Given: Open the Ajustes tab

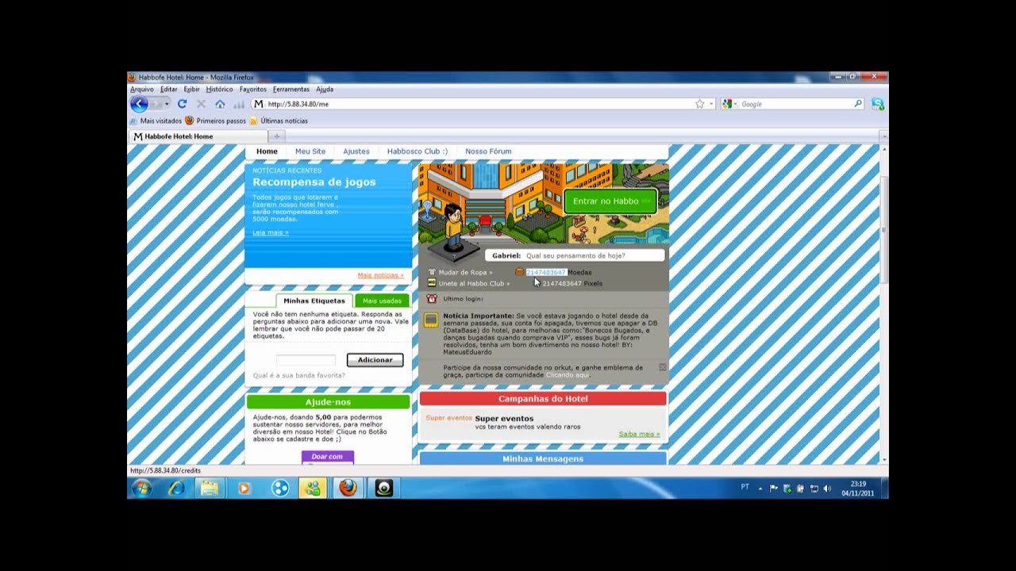Looking at the screenshot, I should (356, 151).
